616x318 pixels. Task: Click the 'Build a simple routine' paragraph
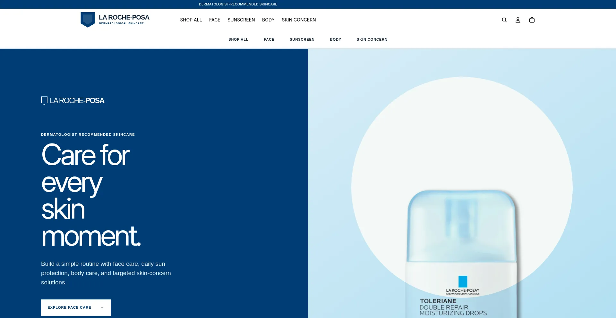106,273
